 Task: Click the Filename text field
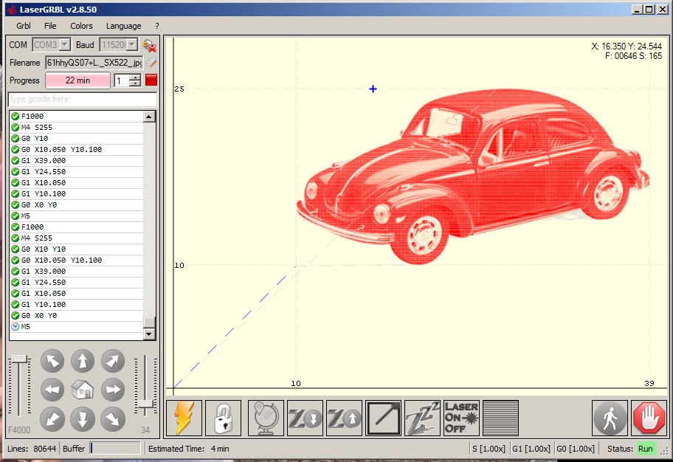coord(94,63)
